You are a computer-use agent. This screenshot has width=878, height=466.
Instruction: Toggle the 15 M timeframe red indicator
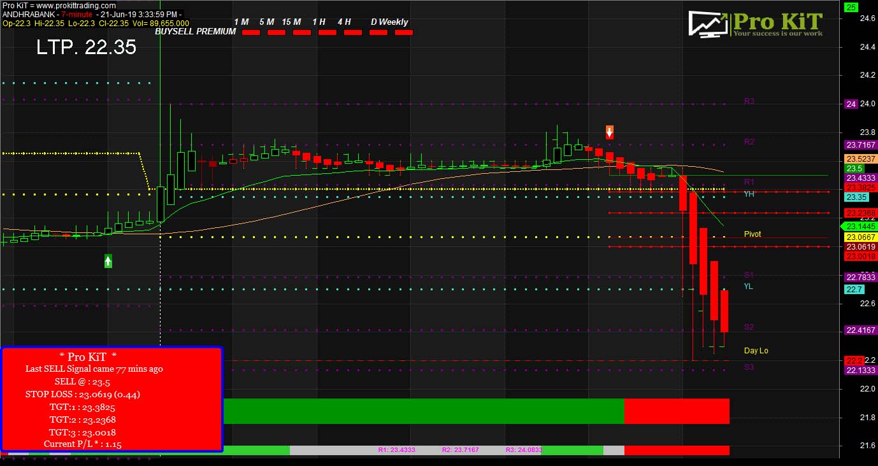(x=301, y=32)
